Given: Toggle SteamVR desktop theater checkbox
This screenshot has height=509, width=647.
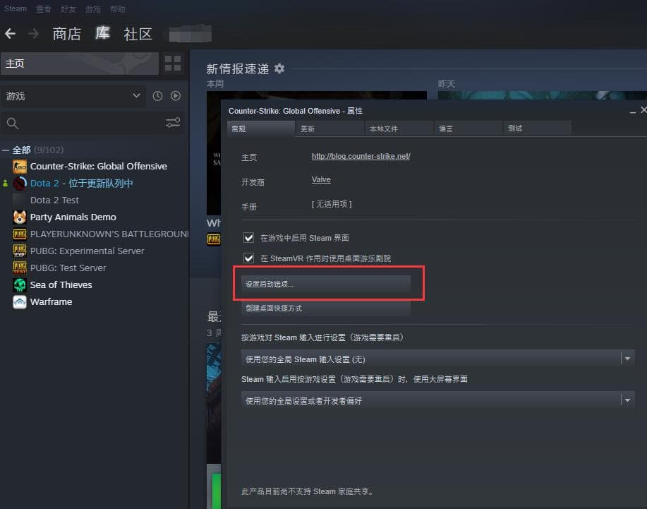Looking at the screenshot, I should [248, 258].
